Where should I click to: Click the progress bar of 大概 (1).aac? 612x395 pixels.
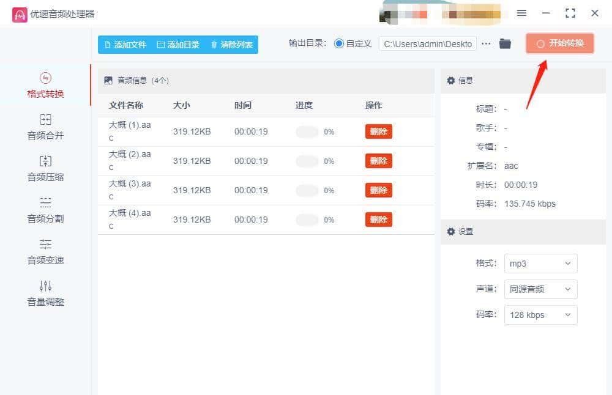(x=306, y=131)
